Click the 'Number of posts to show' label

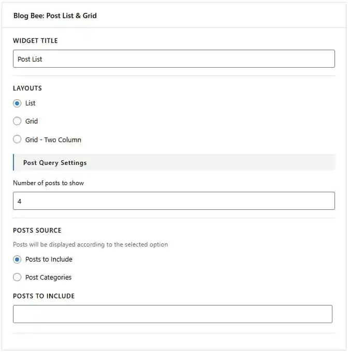48,183
